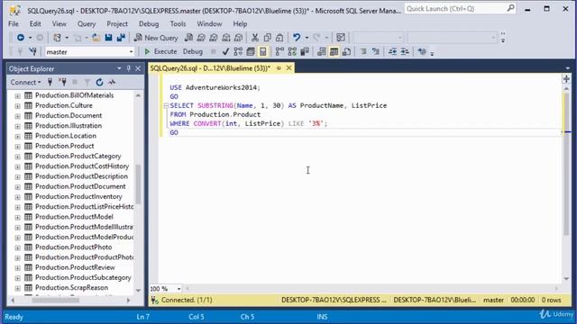This screenshot has width=577, height=324.
Task: Open the Query menu
Action: pyautogui.click(x=87, y=24)
